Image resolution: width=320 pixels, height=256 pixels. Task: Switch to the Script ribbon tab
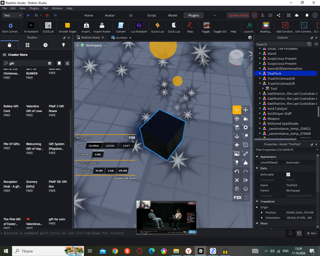click(x=152, y=15)
